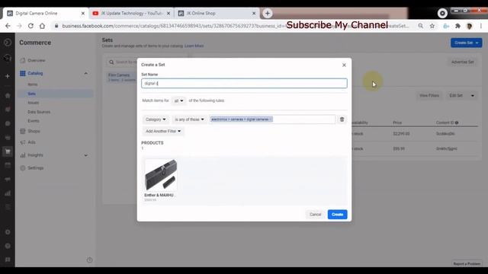Open the Match items 'all' dropdown
The image size is (488, 274).
coord(178,100)
